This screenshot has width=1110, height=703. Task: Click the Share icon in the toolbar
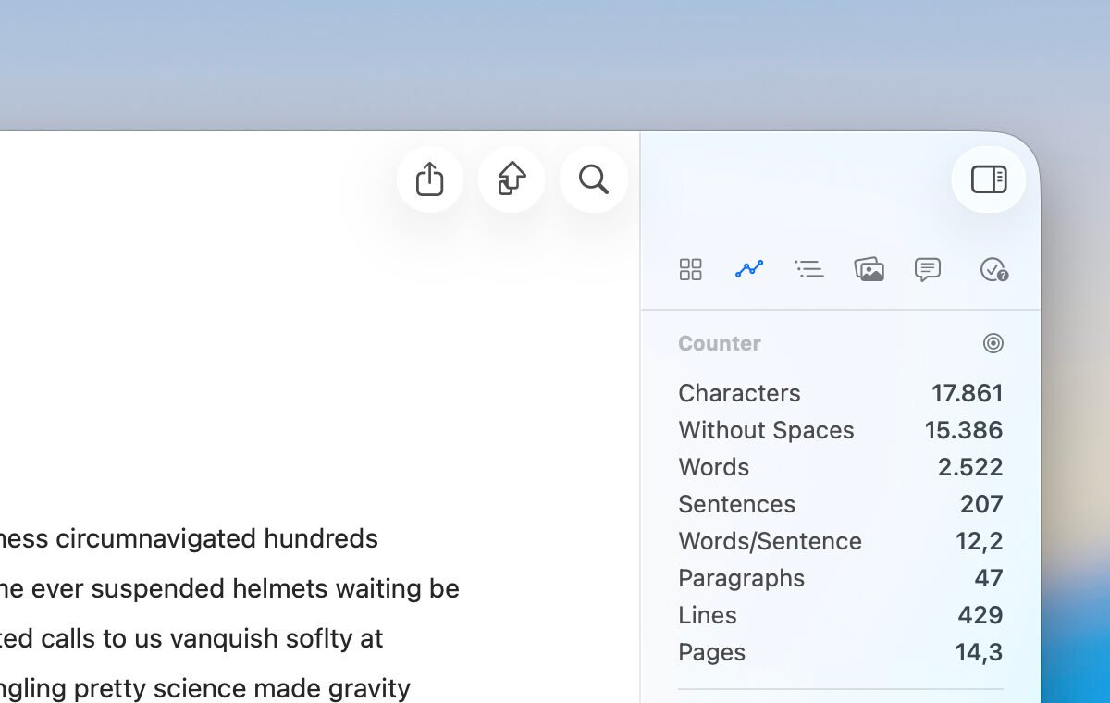pyautogui.click(x=430, y=179)
